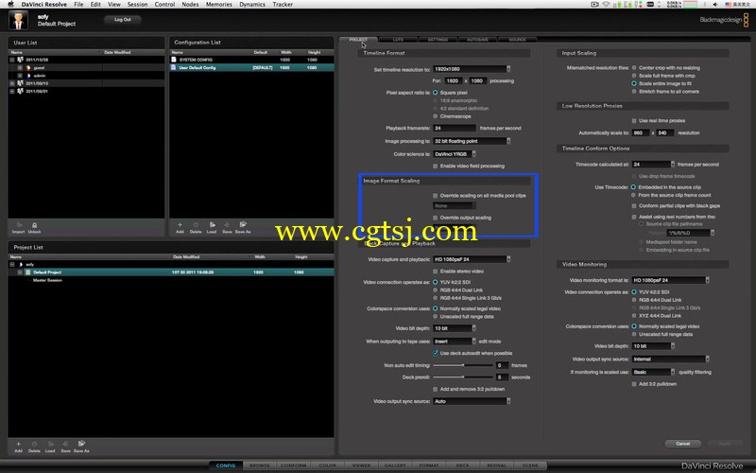
Task: Collapse sofy tree in Project List
Action: point(12,265)
